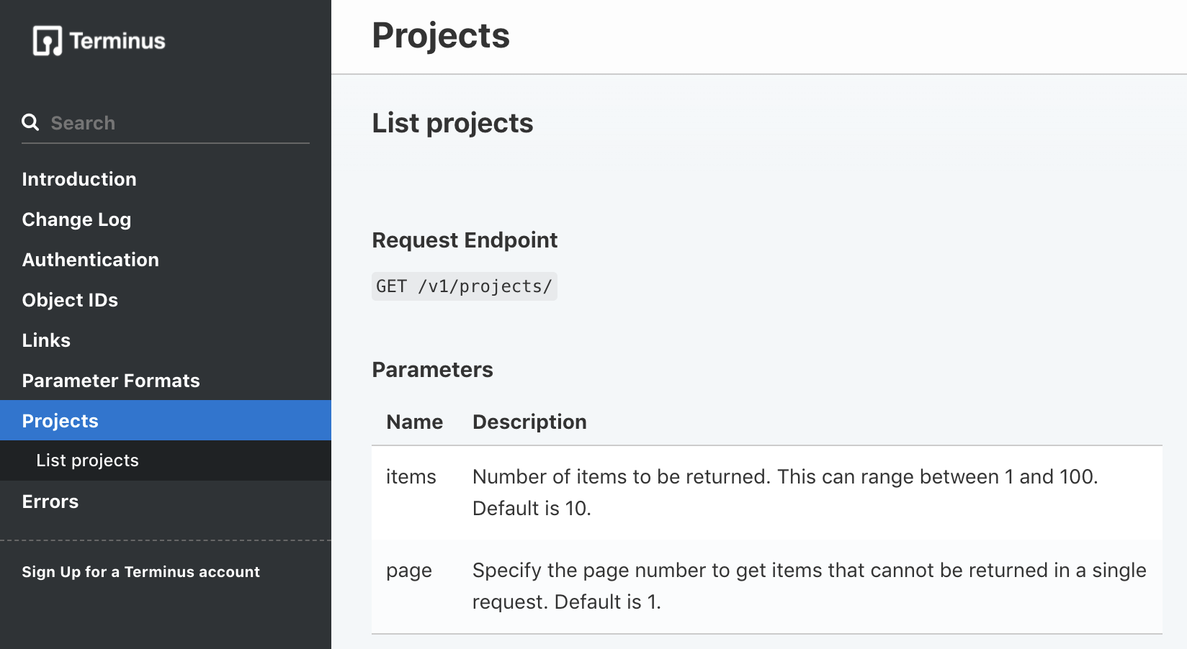This screenshot has height=649, width=1187.
Task: Select the items parameter row
Action: click(766, 492)
